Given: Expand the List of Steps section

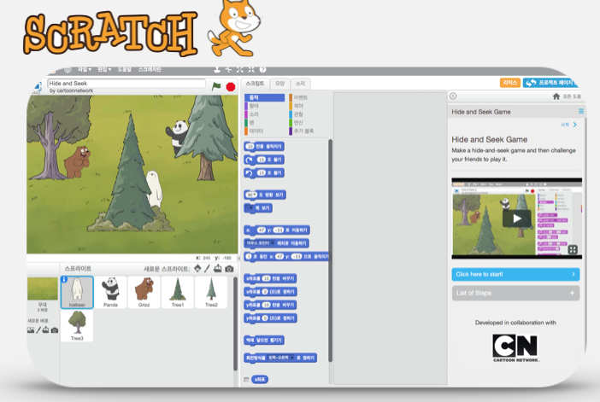Looking at the screenshot, I should pyautogui.click(x=515, y=293).
